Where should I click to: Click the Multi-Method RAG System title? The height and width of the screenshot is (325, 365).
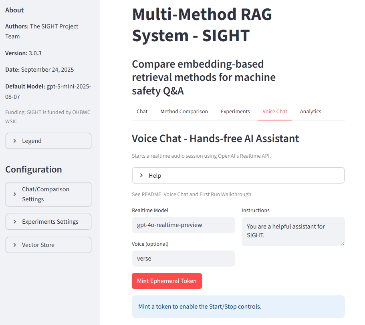[202, 25]
